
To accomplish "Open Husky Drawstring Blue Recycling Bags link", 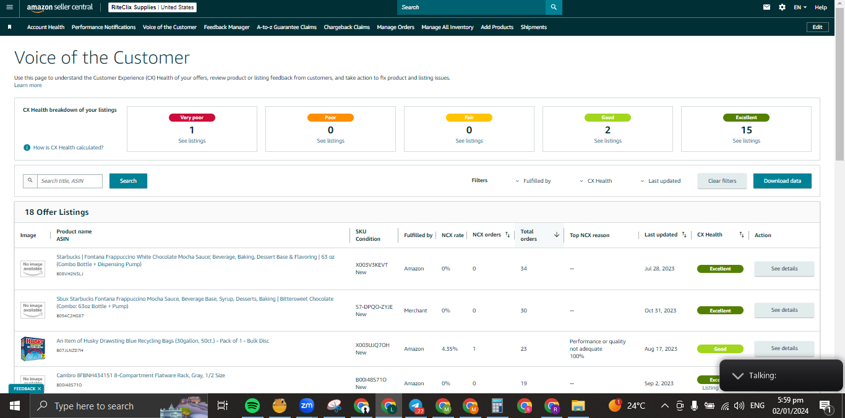I will pos(163,341).
